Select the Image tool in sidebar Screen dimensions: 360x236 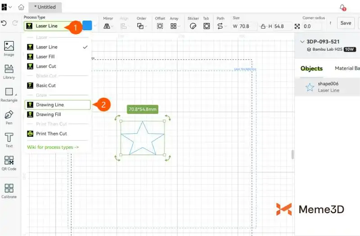tap(9, 48)
